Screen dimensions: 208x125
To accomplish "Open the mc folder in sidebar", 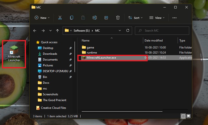I will tap(45, 89).
